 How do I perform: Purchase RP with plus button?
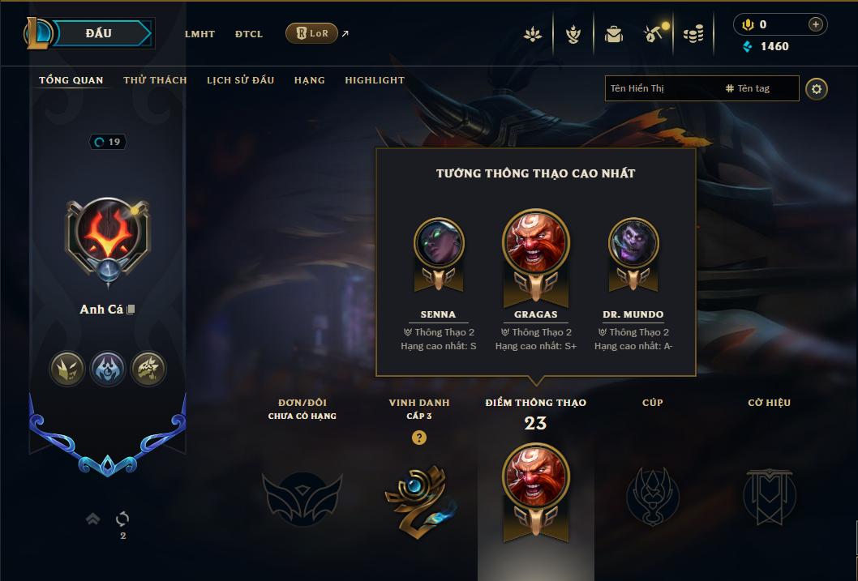[x=815, y=24]
